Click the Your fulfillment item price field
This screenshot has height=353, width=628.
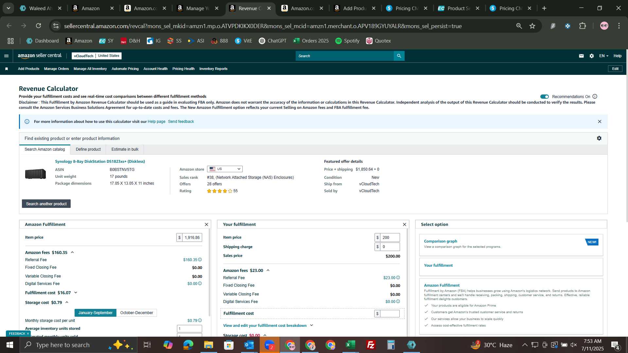[x=390, y=238]
